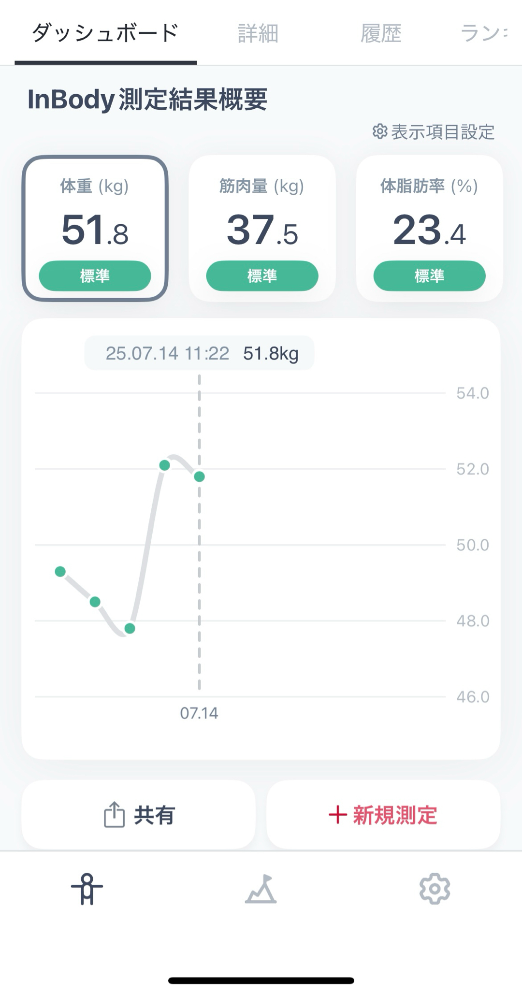Switch to the ダッシュボード tab

point(105,33)
